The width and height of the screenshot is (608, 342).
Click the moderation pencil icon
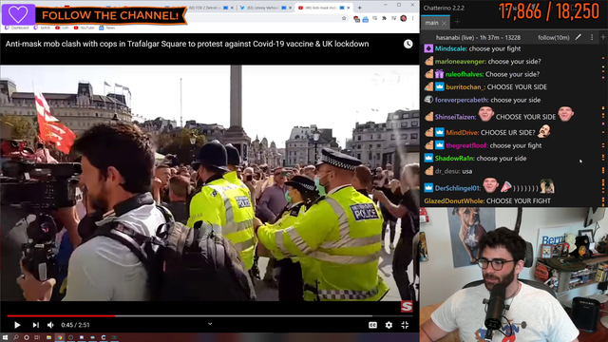click(x=579, y=37)
